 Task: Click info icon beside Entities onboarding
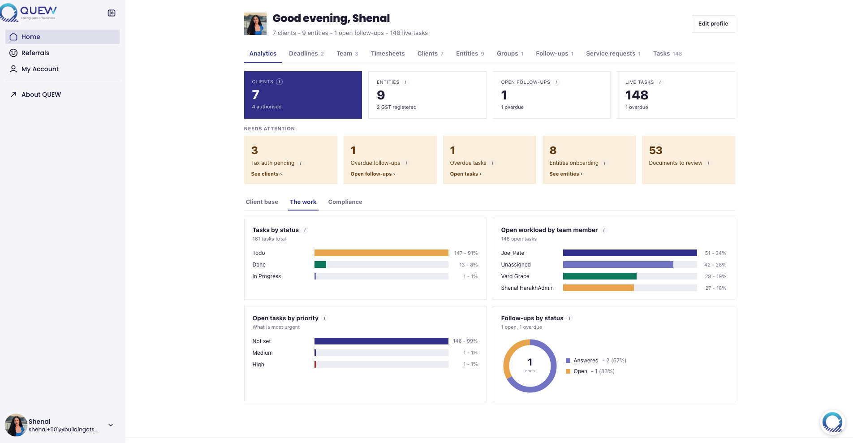[x=604, y=163]
